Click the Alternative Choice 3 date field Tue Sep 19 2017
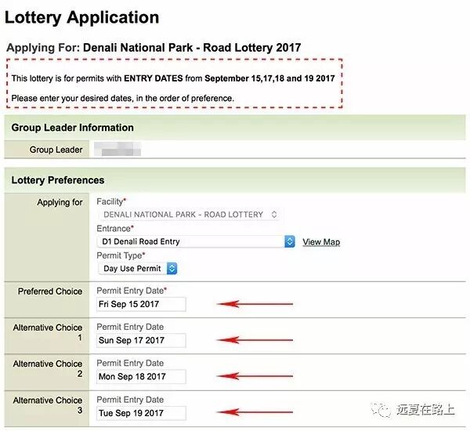Screen dimensions: 470x431 141,413
